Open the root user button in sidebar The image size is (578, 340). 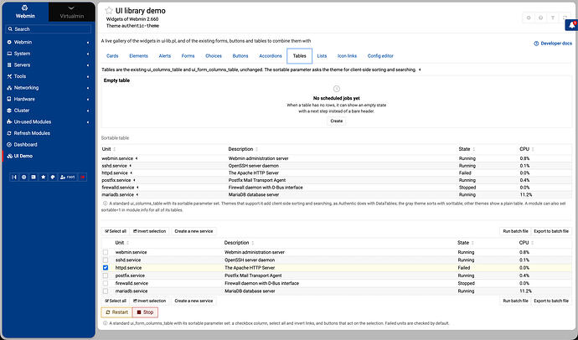(68, 178)
